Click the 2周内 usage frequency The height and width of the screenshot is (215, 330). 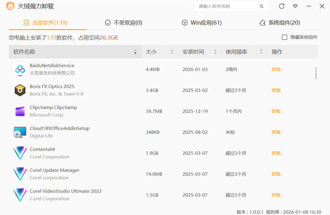[231, 69]
